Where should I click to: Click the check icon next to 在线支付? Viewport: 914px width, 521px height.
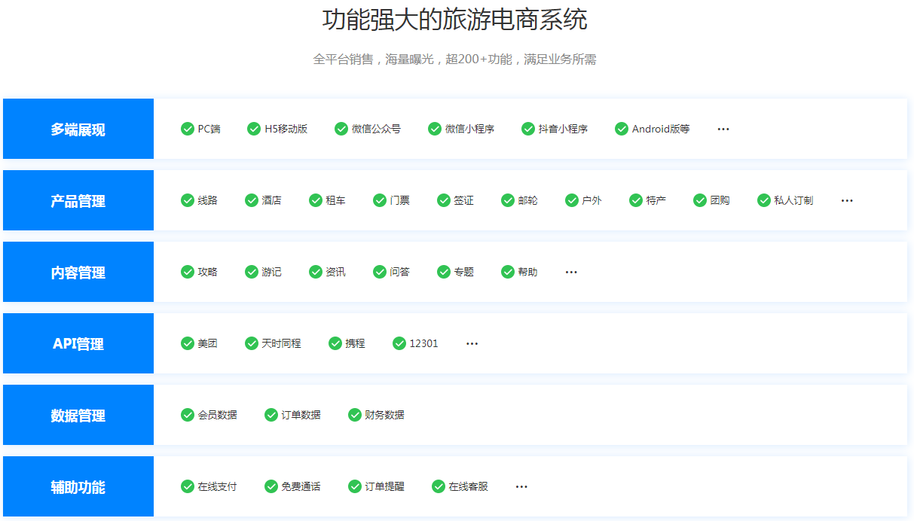pos(188,486)
